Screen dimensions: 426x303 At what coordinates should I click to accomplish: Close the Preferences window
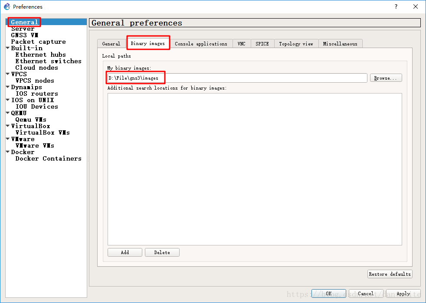point(416,6)
